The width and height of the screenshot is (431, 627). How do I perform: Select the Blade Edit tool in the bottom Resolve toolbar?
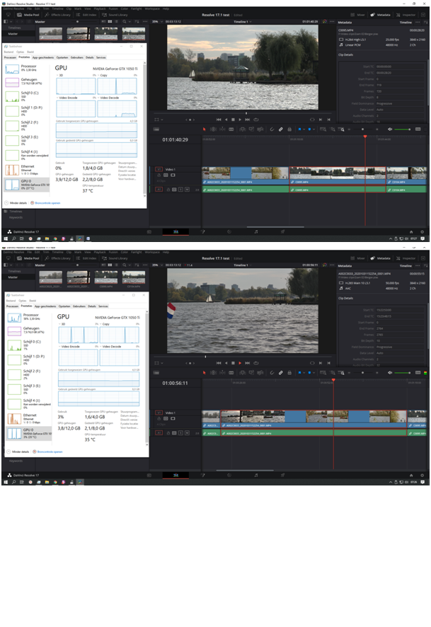pyautogui.click(x=231, y=373)
